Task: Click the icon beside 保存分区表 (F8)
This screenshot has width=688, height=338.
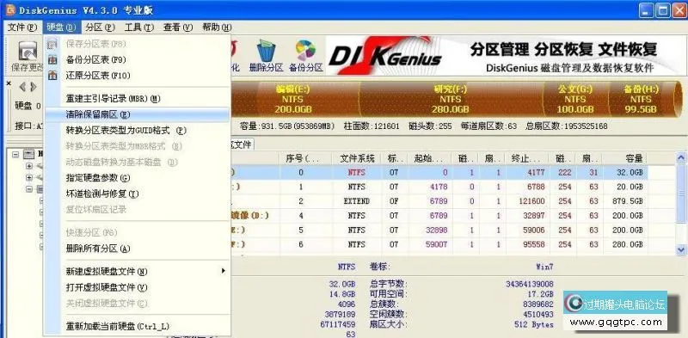Action: click(52, 44)
